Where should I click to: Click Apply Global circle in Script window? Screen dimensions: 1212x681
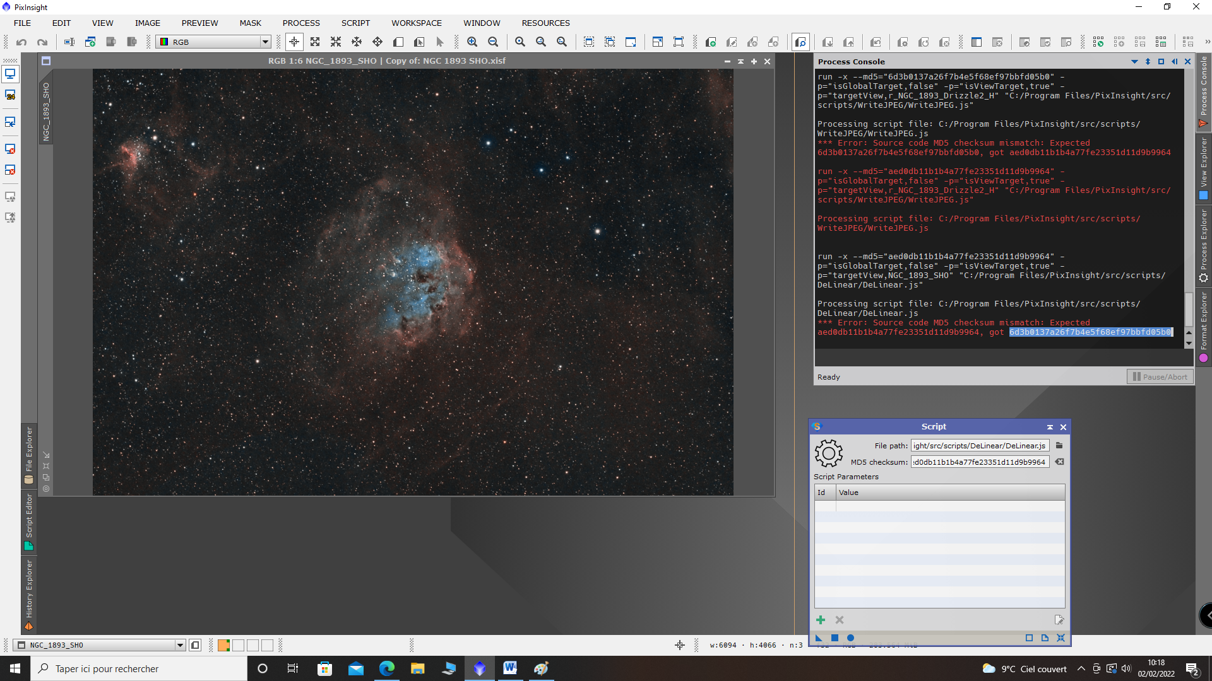[x=850, y=638]
